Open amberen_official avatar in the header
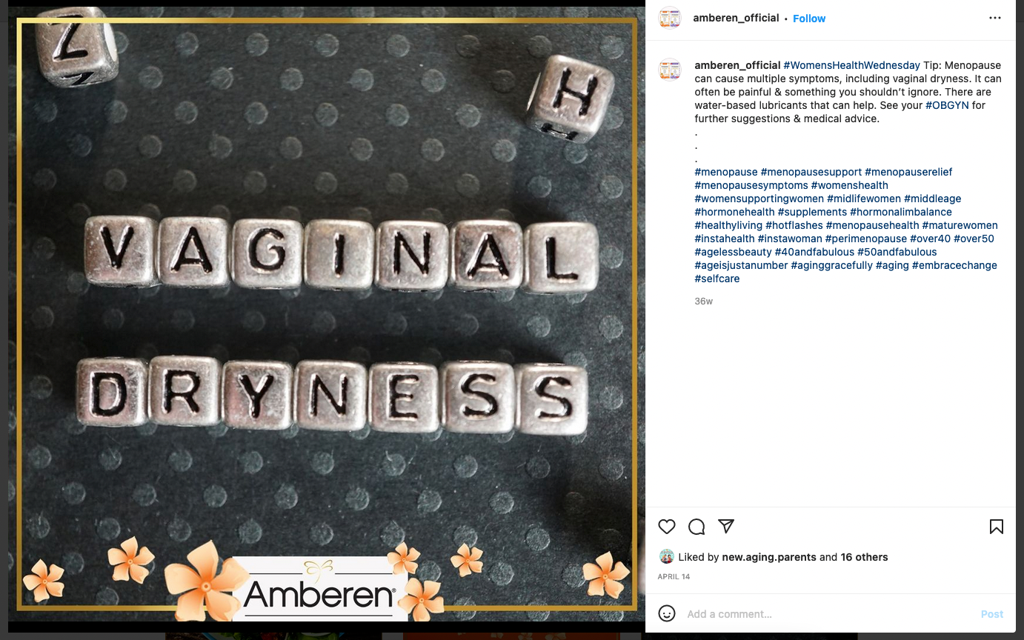Image resolution: width=1024 pixels, height=640 pixels. 670,18
